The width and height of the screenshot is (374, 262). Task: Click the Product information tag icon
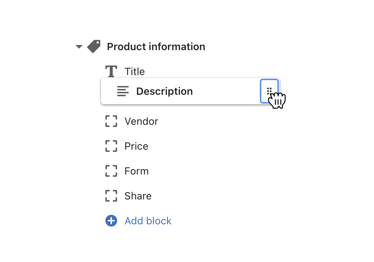94,46
